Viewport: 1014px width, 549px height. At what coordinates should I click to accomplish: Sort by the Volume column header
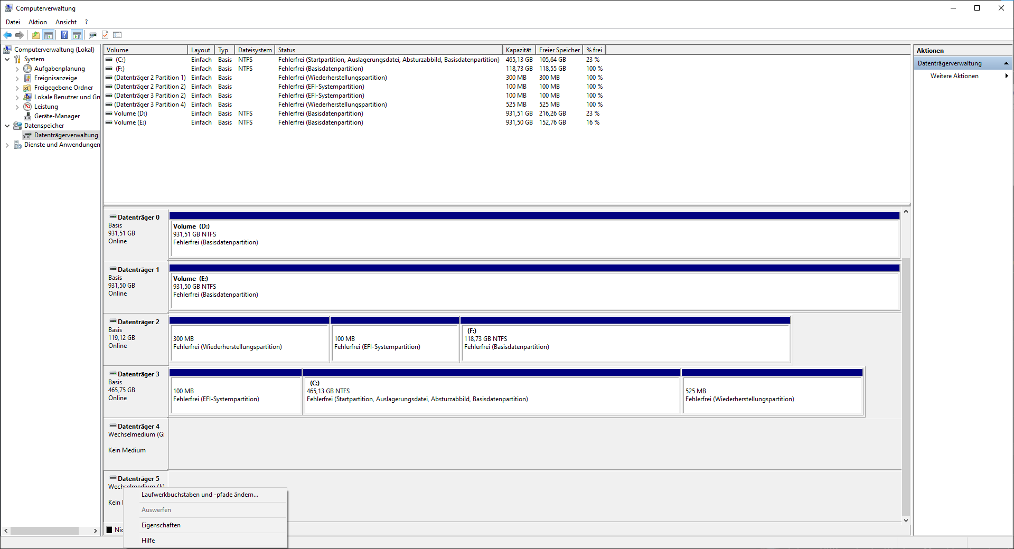pyautogui.click(x=146, y=50)
